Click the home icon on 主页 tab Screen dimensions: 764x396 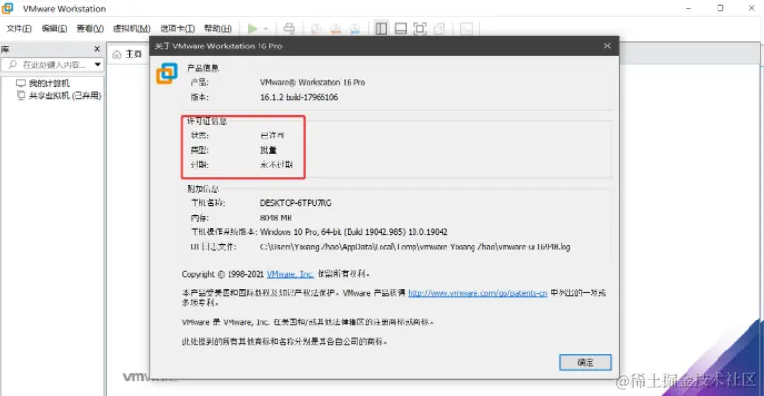tap(117, 54)
